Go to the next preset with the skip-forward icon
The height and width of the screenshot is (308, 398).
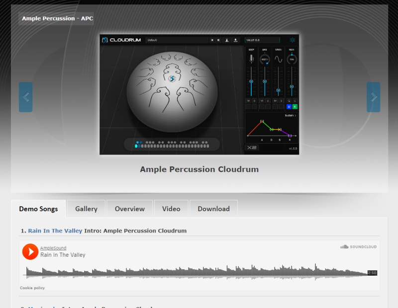(218, 40)
